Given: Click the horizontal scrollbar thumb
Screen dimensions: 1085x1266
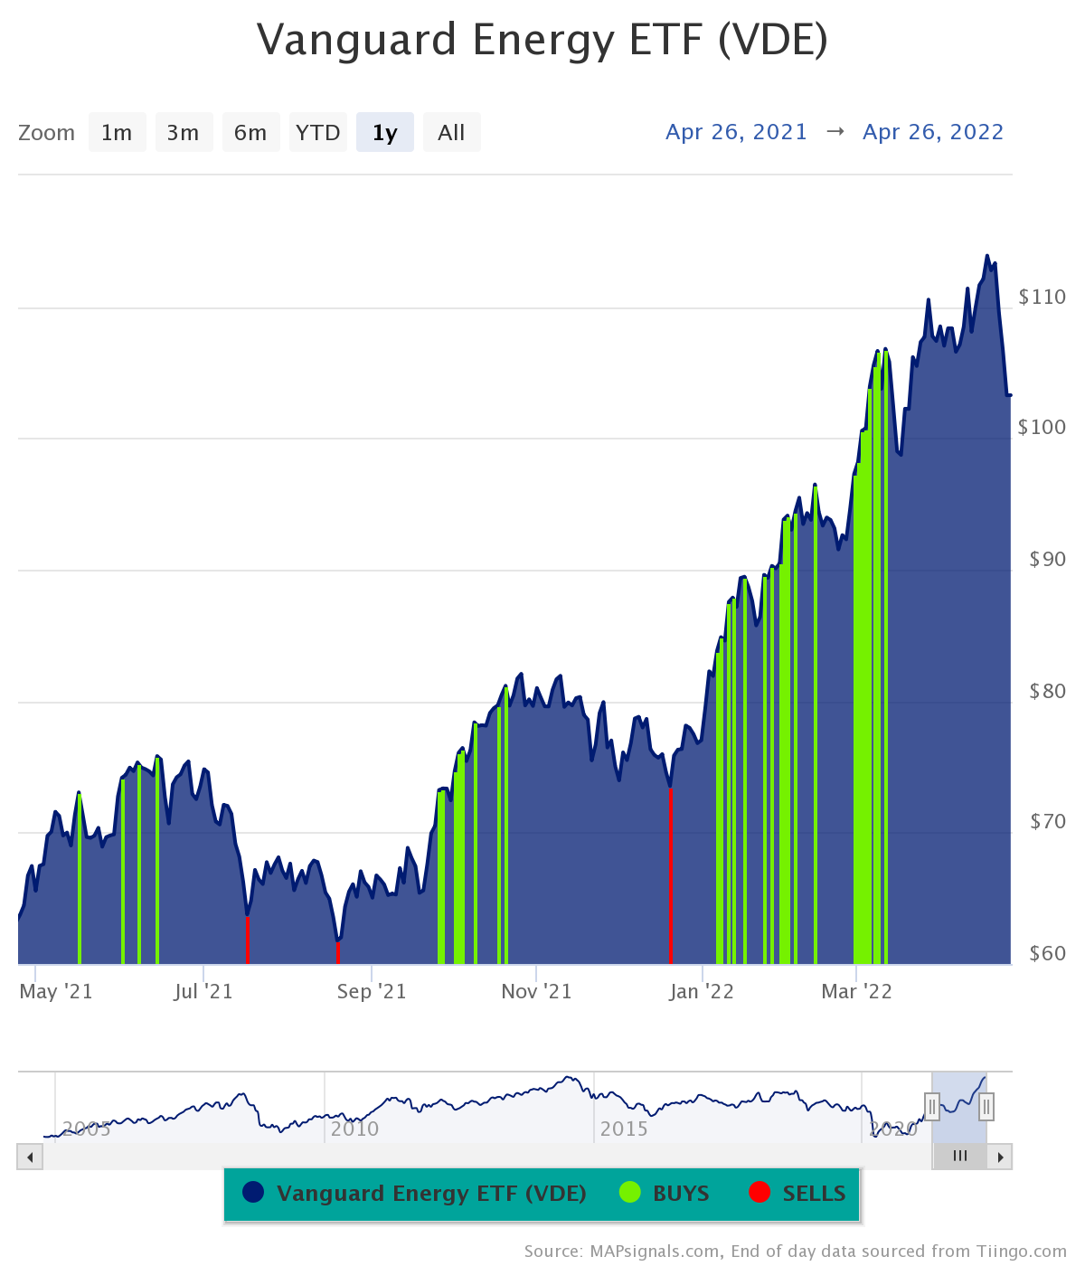Looking at the screenshot, I should click(x=959, y=1157).
